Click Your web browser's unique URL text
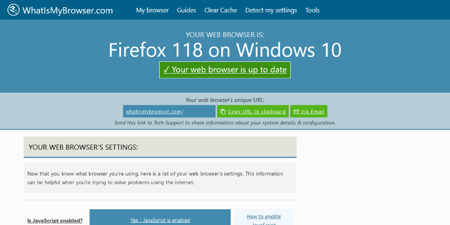Viewport: 450px width, 225px height. [225, 100]
